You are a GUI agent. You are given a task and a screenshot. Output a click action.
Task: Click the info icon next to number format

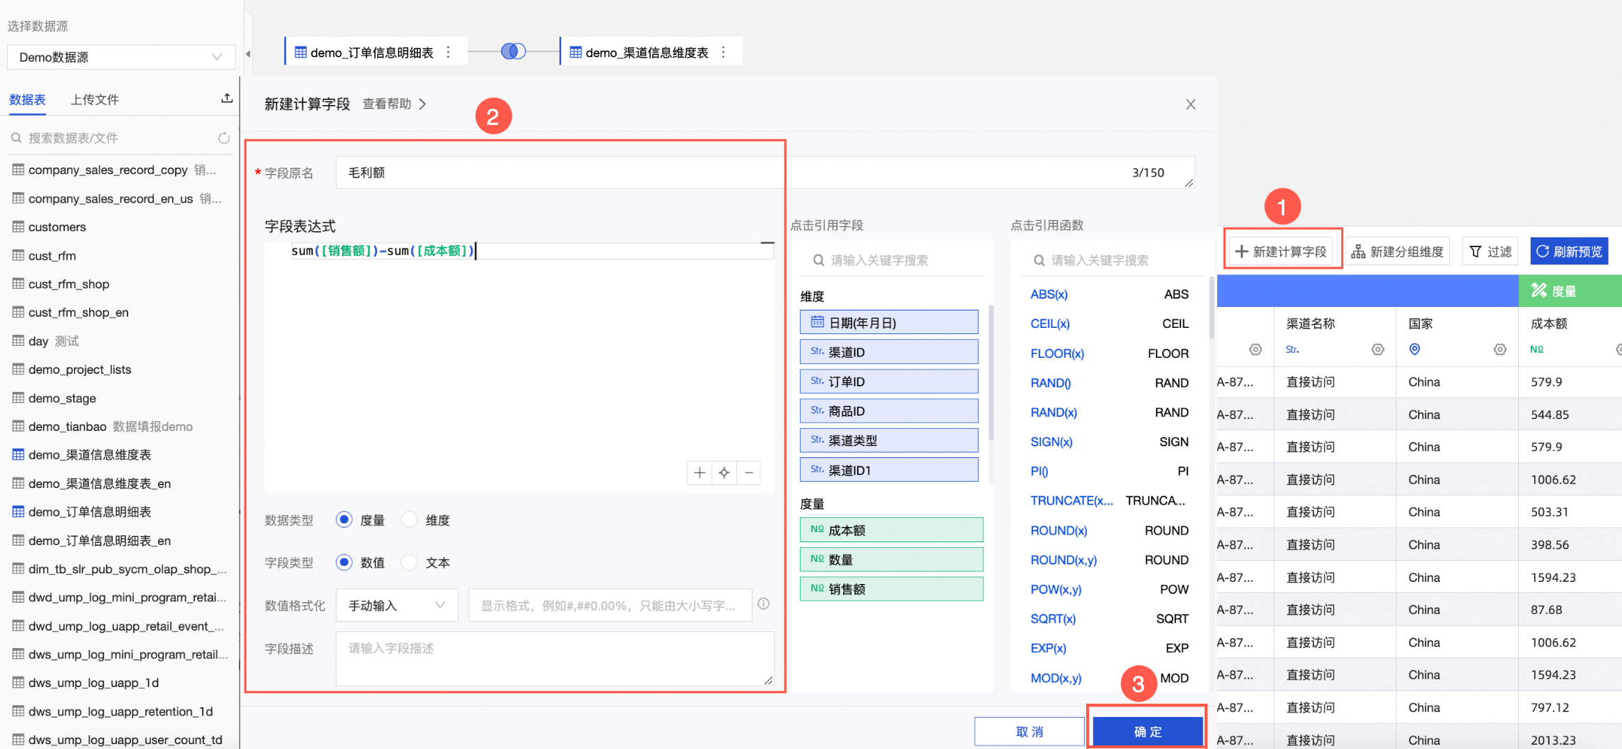click(764, 604)
